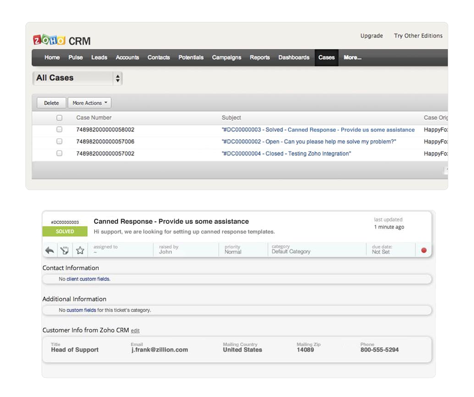
Task: Select the Cases tab
Action: (327, 57)
